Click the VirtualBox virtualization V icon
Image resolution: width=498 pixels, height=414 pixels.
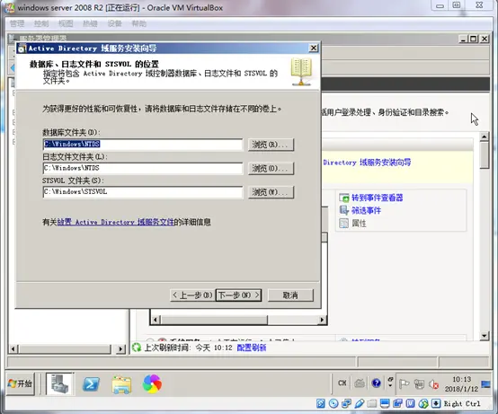[x=410, y=403]
